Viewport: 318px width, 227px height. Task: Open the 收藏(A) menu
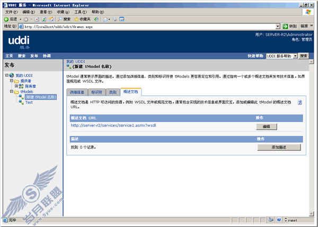[x=63, y=12]
